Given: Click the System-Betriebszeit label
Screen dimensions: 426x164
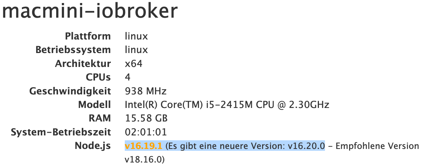Looking at the screenshot, I should point(61,132).
